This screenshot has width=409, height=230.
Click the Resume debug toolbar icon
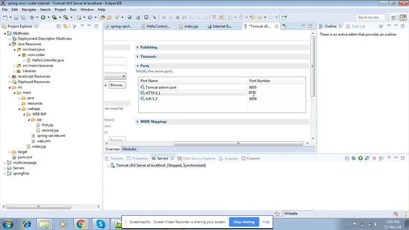coord(164,17)
